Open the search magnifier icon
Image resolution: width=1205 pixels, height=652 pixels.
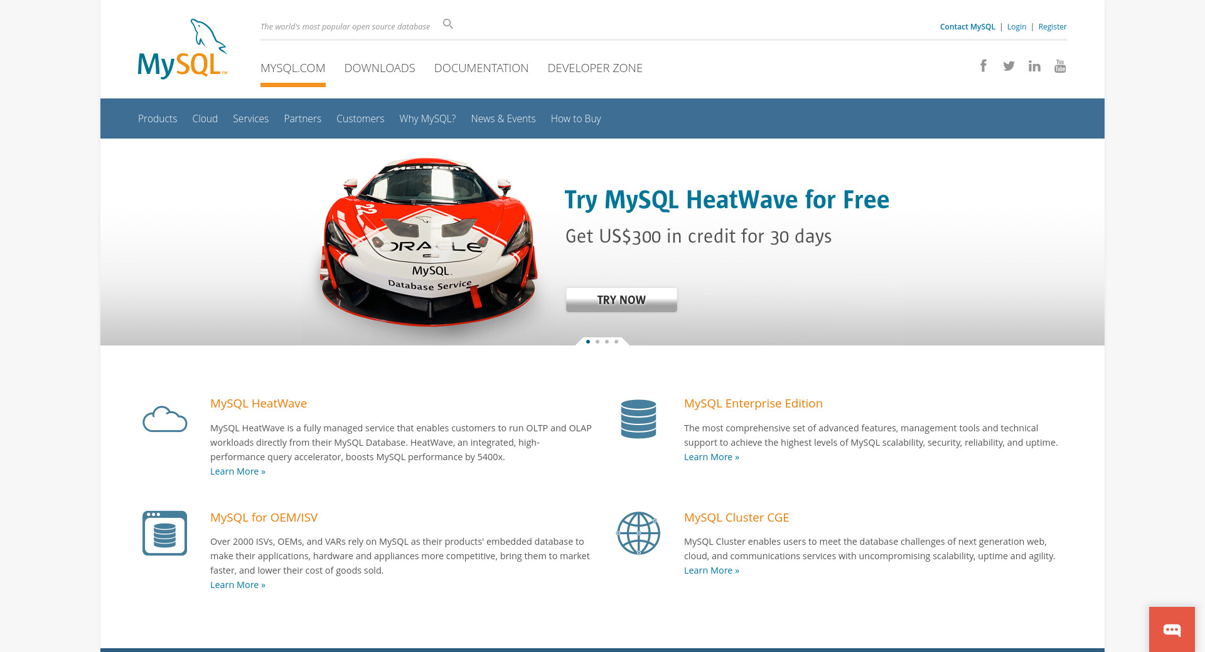[447, 24]
